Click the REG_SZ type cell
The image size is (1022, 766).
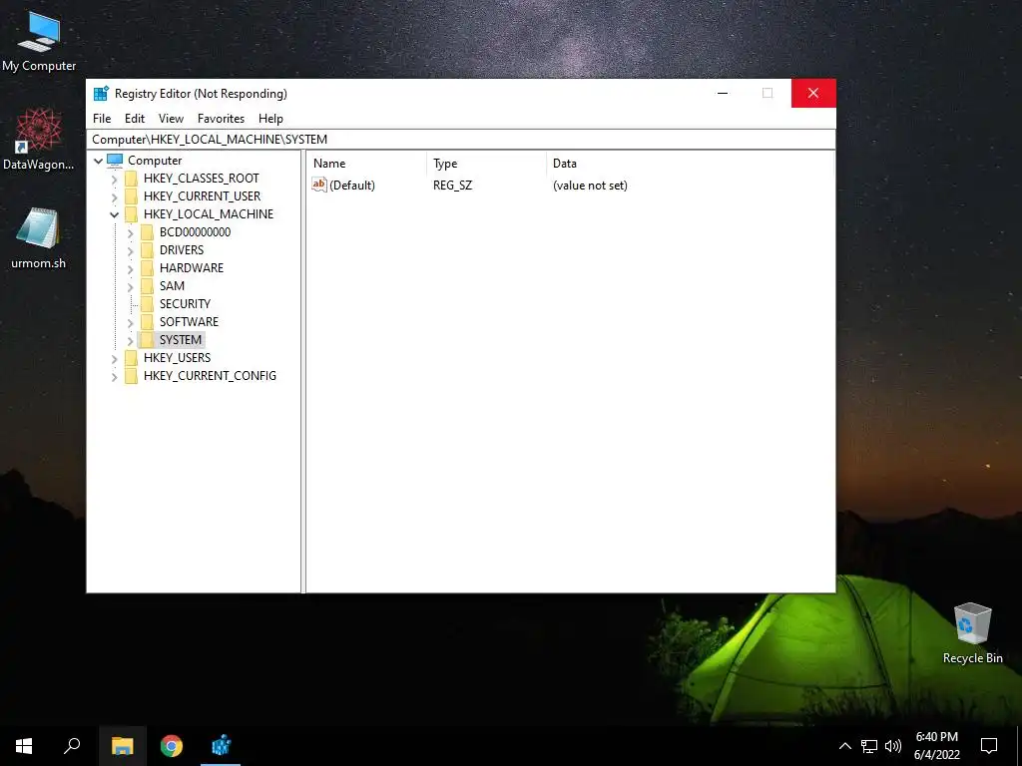pos(452,186)
